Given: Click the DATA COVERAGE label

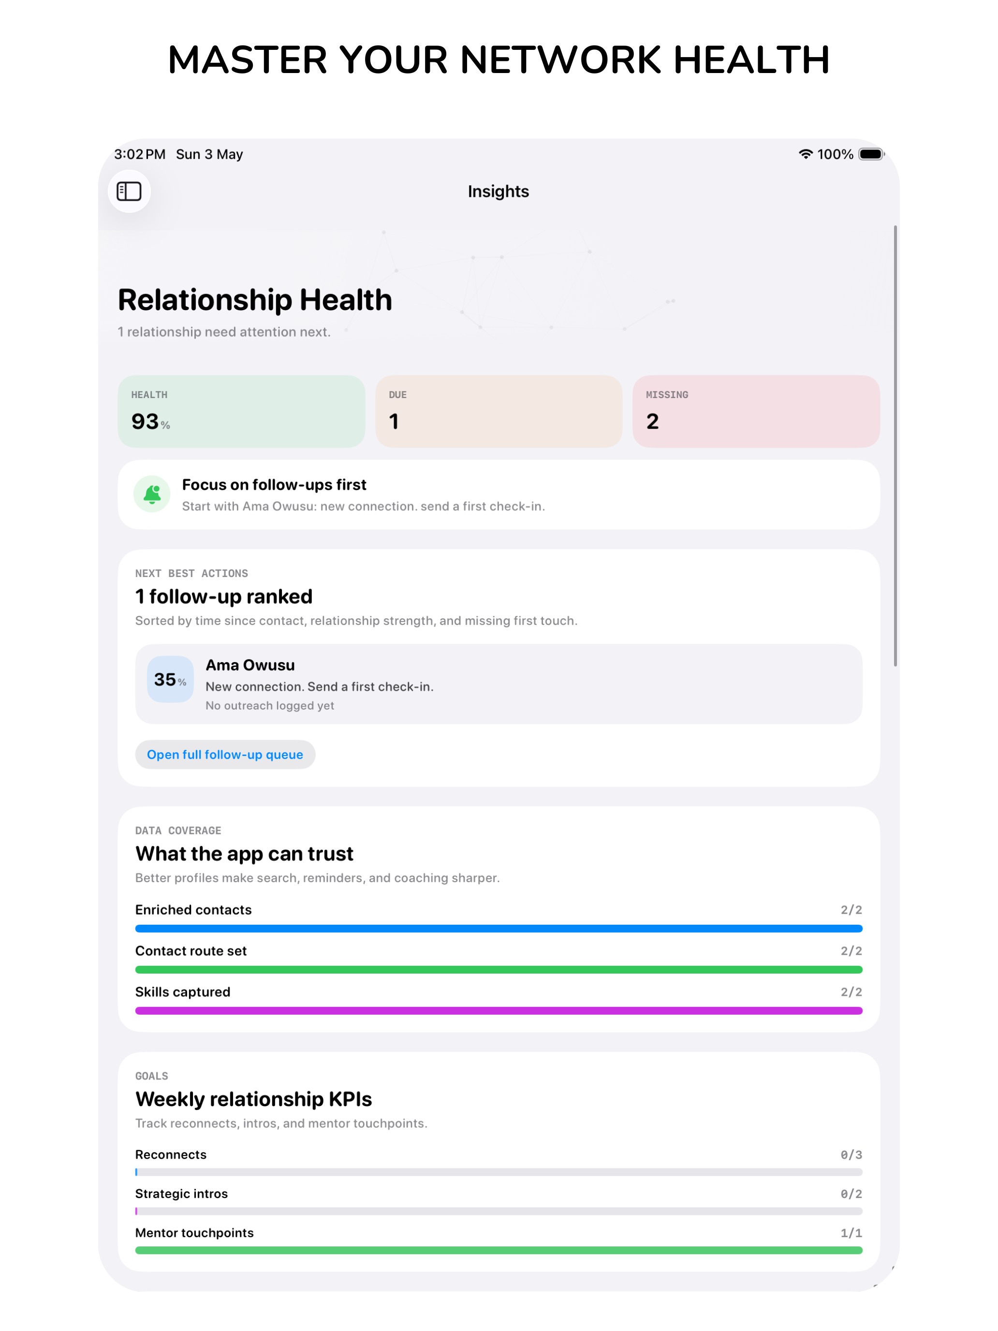Looking at the screenshot, I should [178, 830].
